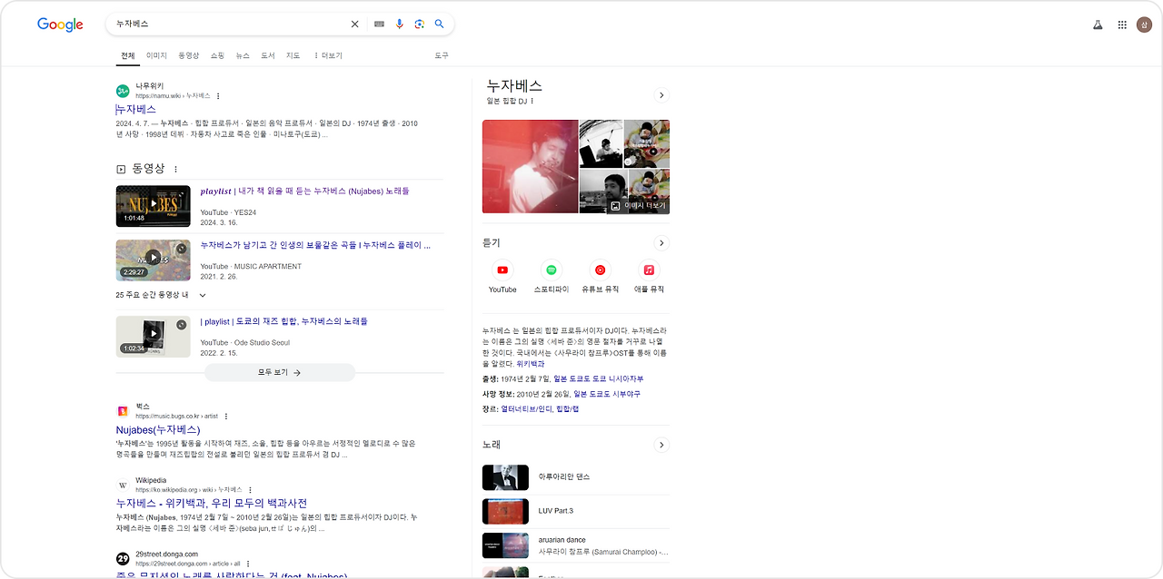Image resolution: width=1163 pixels, height=579 pixels.
Task: Switch to the 뉴스 tab
Action: coord(243,55)
